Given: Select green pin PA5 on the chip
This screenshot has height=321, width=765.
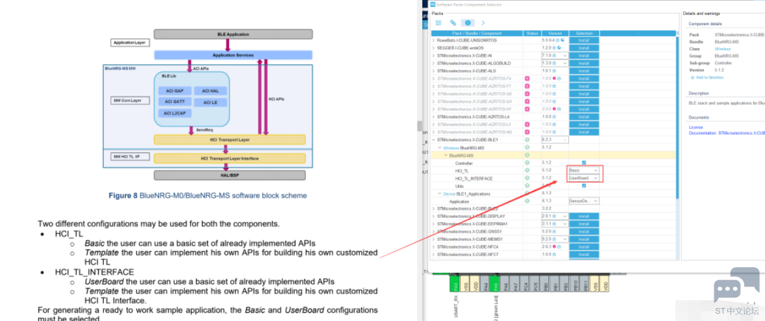Looking at the screenshot, I should 495,284.
